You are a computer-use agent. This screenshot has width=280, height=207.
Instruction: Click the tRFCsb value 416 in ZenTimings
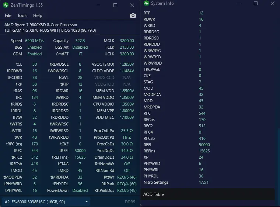click(x=35, y=164)
